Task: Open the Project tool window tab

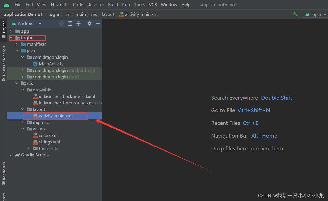Action: pos(4,29)
